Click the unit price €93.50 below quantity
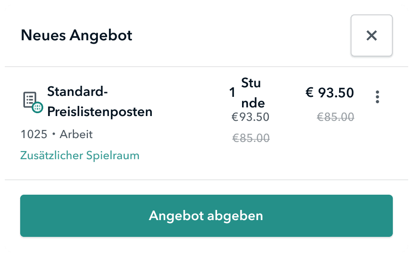Viewport: 413px width, 257px height. 250,117
